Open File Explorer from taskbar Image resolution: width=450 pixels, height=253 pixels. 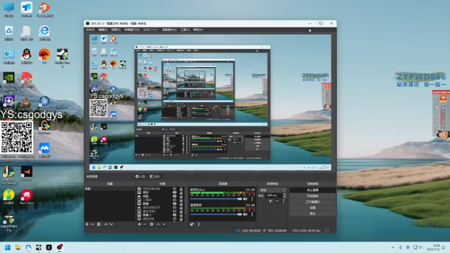click(18, 247)
